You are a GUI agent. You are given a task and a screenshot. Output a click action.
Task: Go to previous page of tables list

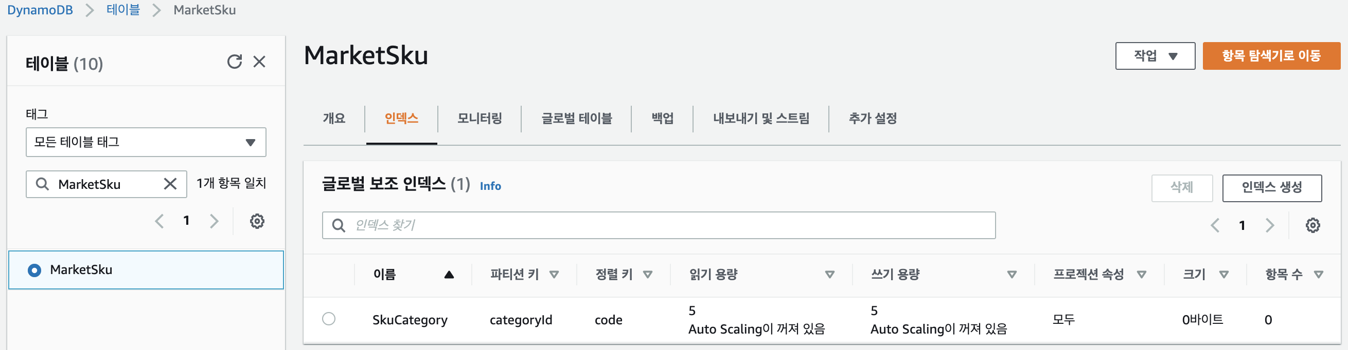[x=159, y=221]
